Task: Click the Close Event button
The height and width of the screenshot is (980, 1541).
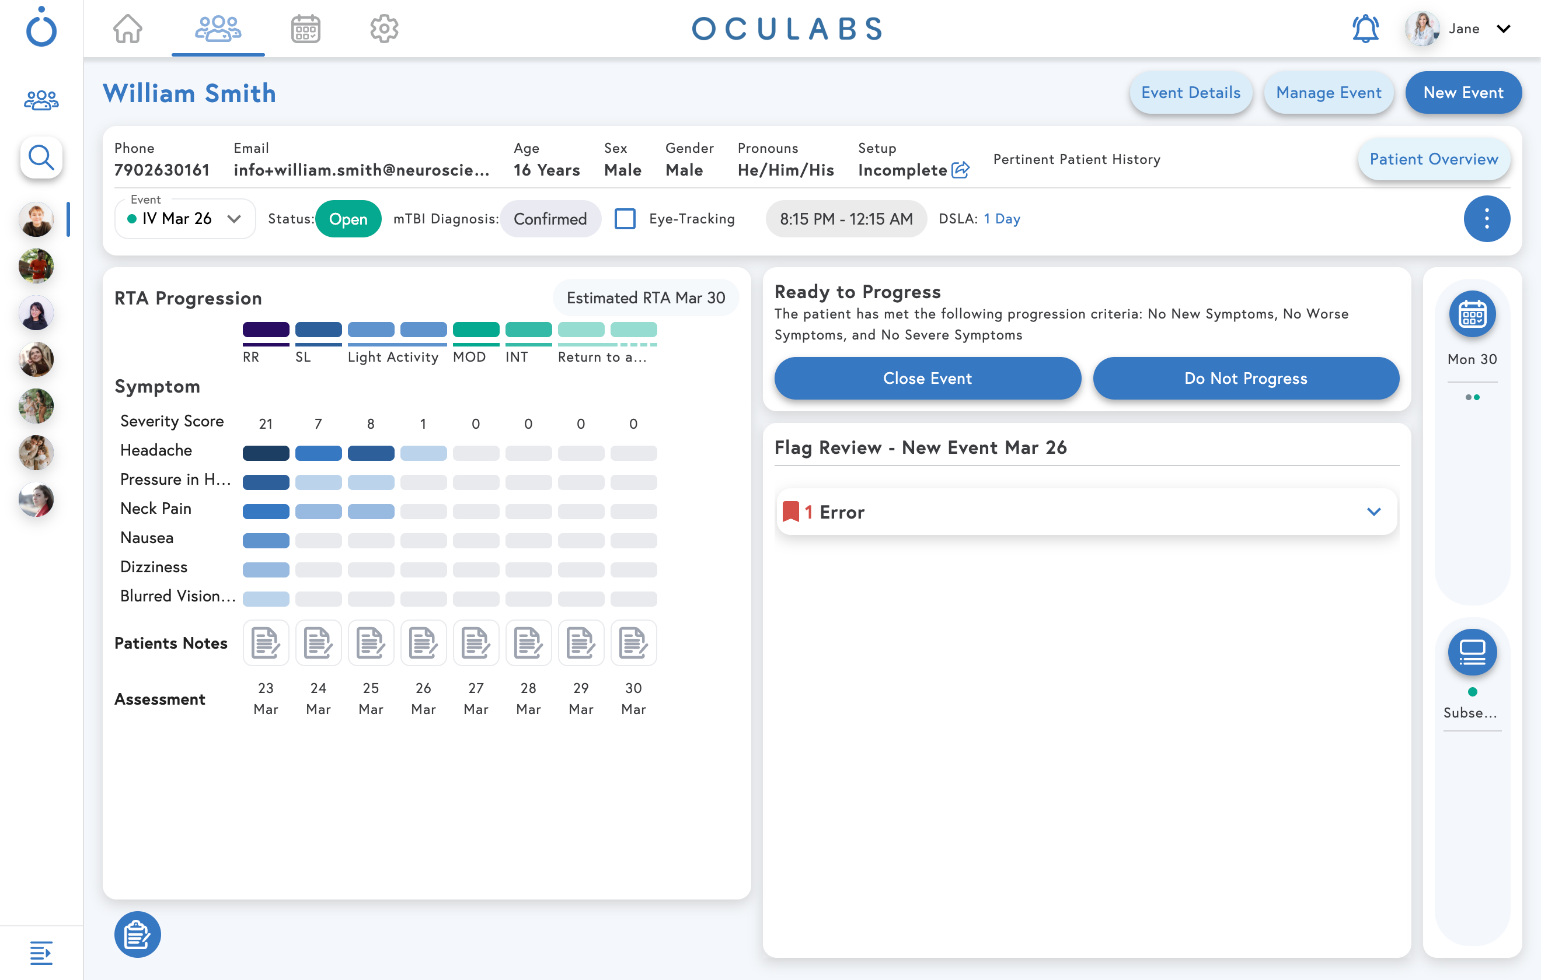Action: tap(928, 379)
